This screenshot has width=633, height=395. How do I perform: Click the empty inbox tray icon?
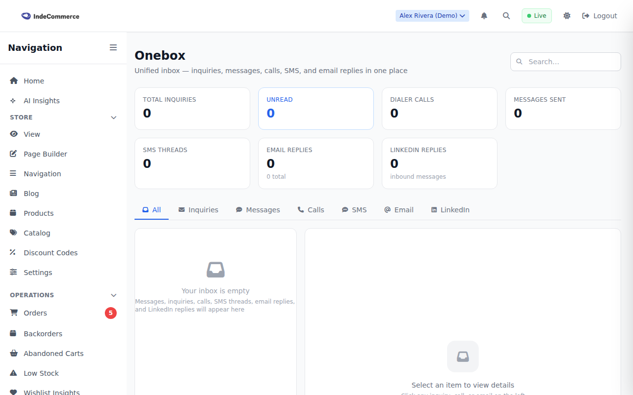[216, 270]
